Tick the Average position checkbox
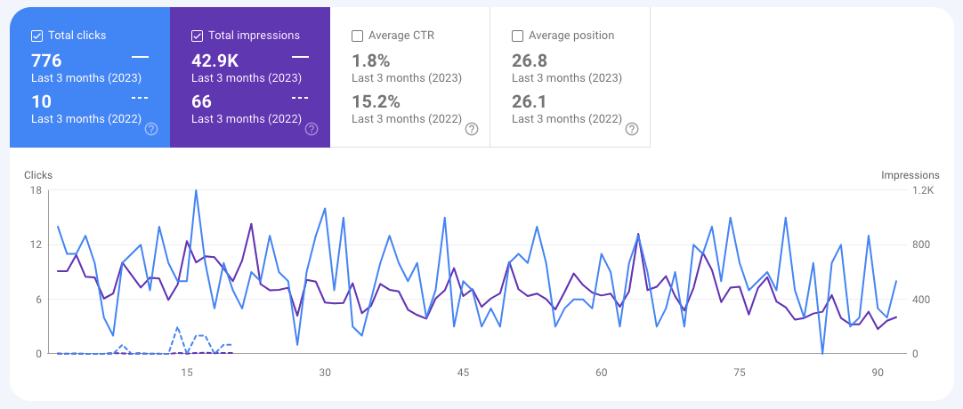Image resolution: width=963 pixels, height=409 pixels. click(x=518, y=36)
